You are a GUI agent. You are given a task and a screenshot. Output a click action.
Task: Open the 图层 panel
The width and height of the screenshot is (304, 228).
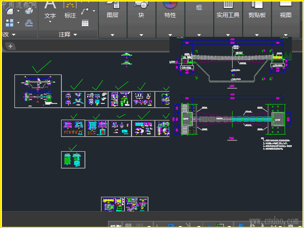click(x=112, y=19)
